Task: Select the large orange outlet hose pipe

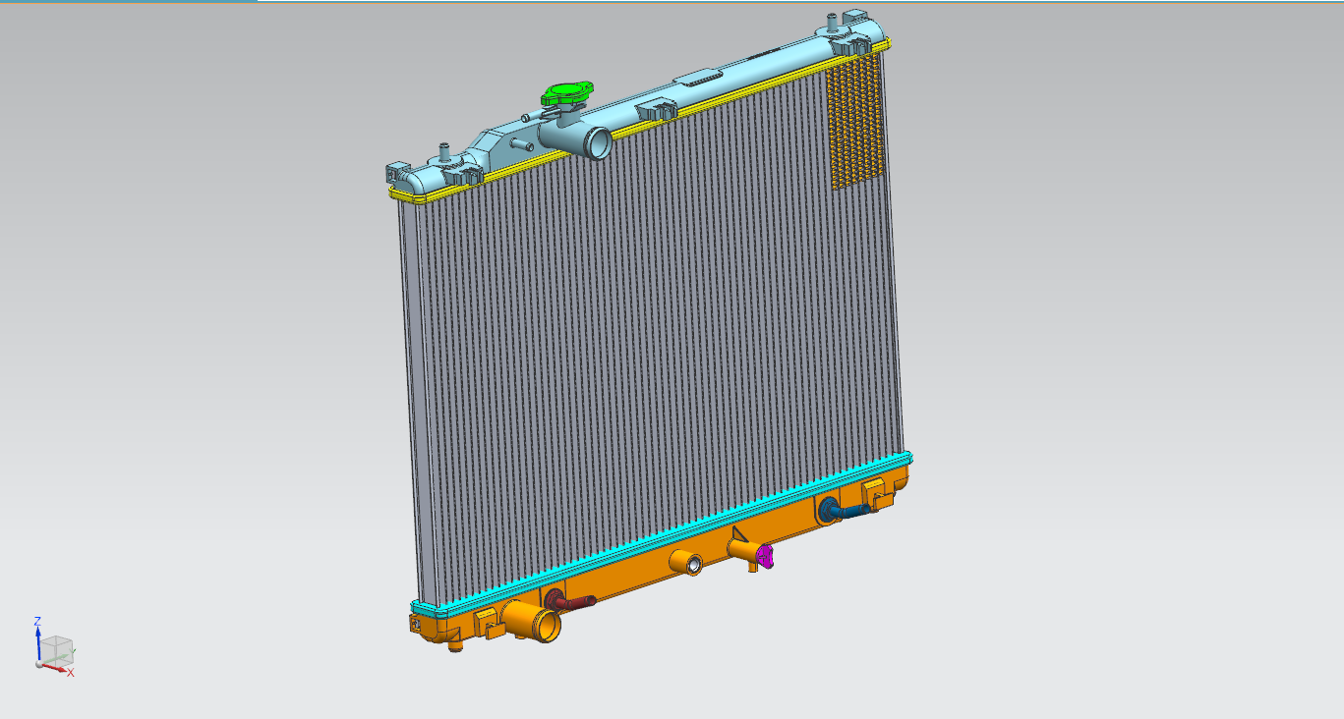Action: tap(531, 621)
